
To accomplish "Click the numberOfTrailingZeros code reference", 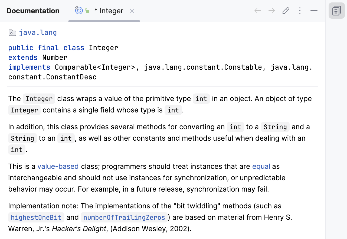I will pyautogui.click(x=124, y=217).
